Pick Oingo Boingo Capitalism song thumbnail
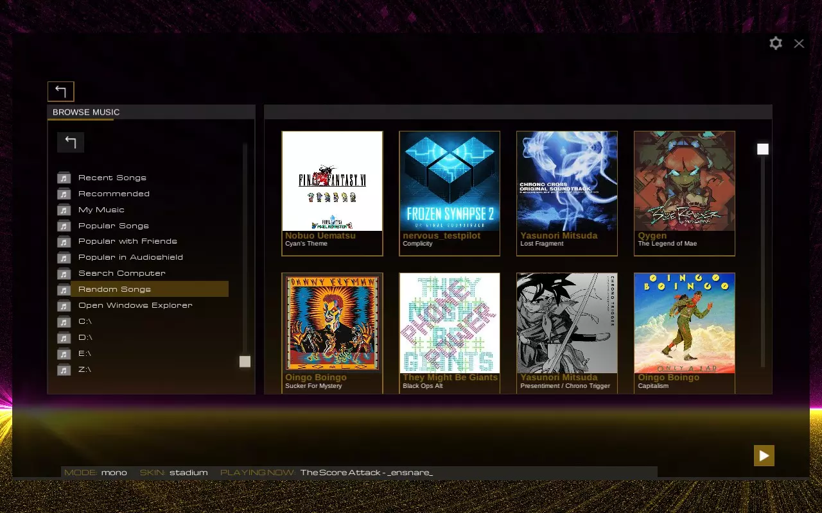This screenshot has width=822, height=513. tap(684, 332)
